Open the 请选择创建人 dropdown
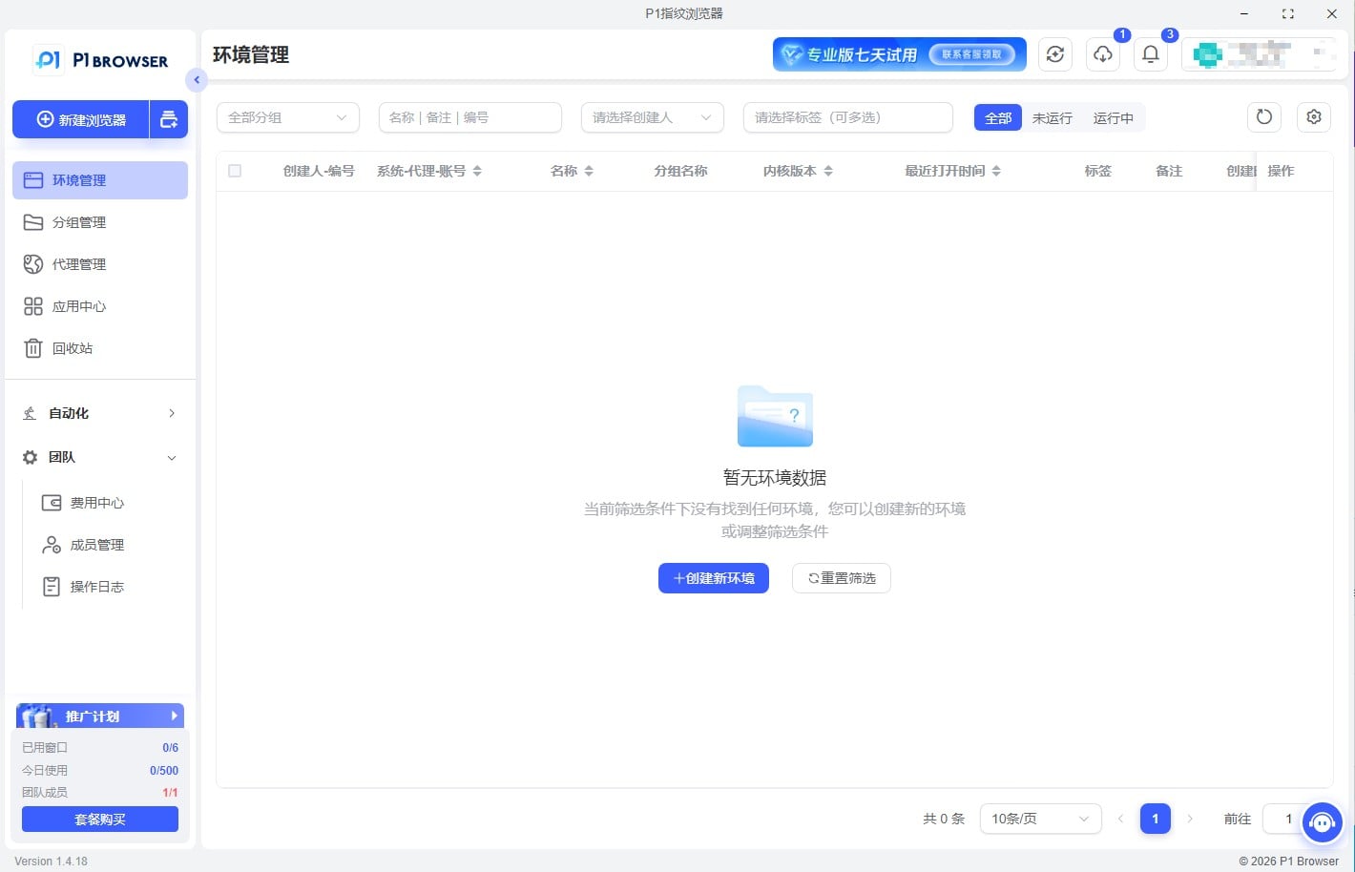The width and height of the screenshot is (1355, 872). pos(653,117)
